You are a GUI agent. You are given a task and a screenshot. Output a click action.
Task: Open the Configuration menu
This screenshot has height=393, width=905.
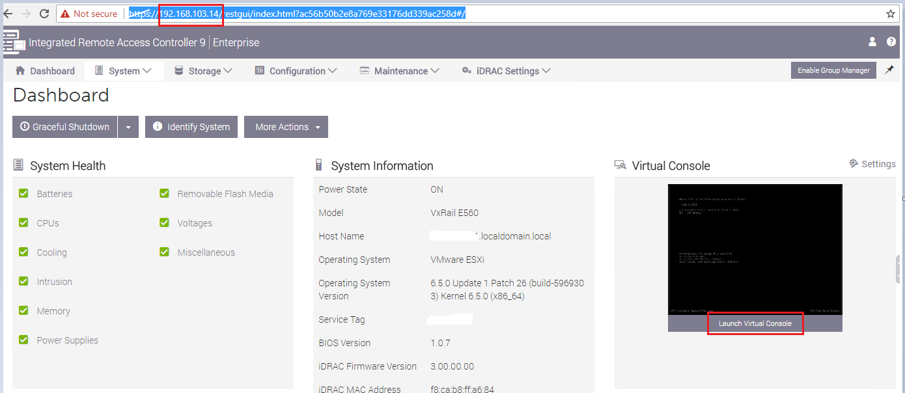tap(295, 70)
